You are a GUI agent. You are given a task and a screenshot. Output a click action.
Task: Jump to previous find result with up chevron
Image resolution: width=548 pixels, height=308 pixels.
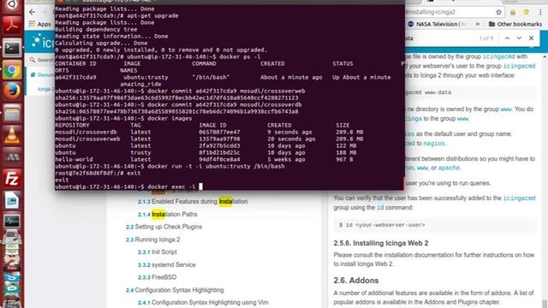[507, 38]
